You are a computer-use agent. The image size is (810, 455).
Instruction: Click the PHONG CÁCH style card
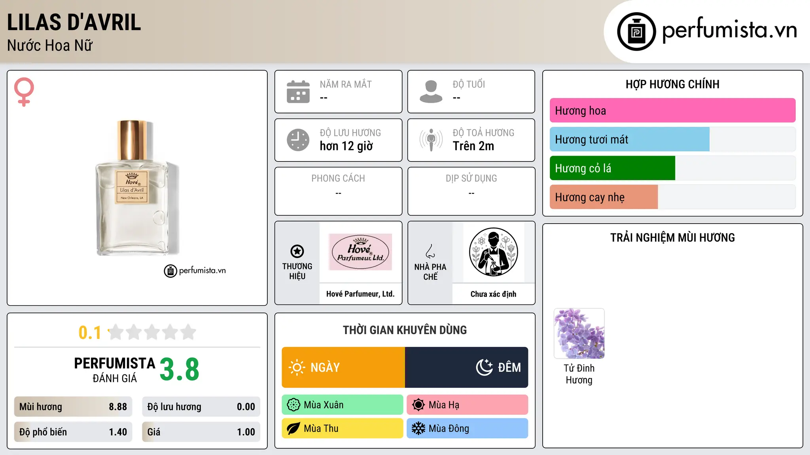tap(339, 191)
